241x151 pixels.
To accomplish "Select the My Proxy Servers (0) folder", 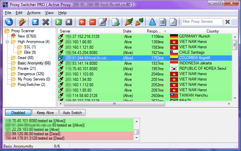I will (x=34, y=79).
